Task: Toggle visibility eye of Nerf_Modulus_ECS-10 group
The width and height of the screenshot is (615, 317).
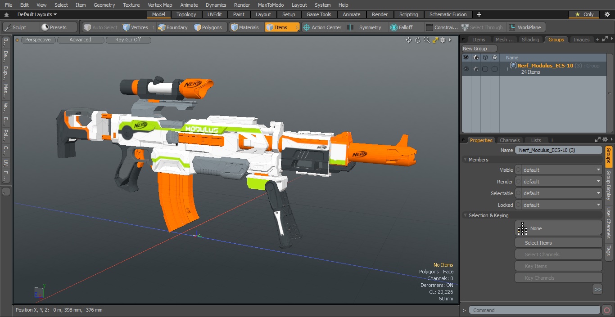Action: (x=466, y=69)
